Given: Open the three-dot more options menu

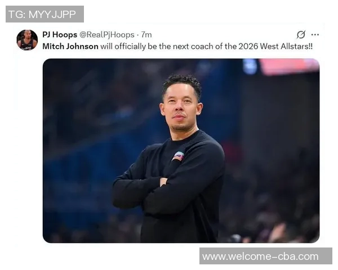Looking at the screenshot, I should coord(315,34).
